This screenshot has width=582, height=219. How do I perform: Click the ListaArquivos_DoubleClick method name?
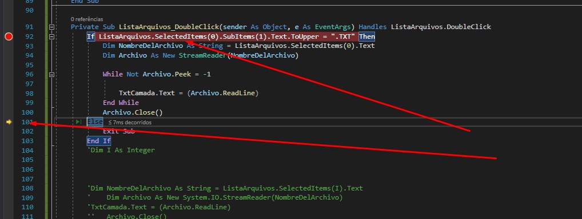click(169, 27)
